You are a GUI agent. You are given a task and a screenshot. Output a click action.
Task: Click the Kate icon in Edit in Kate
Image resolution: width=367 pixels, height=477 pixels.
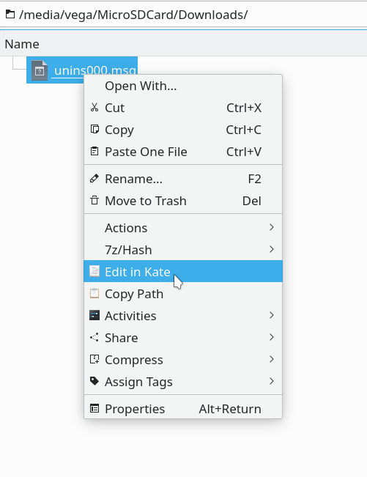click(94, 271)
